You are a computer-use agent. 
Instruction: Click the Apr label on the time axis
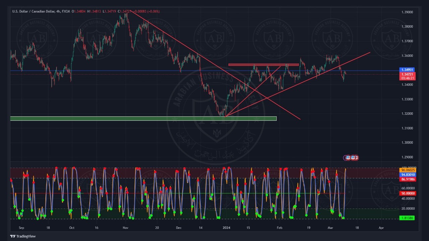click(x=381, y=228)
